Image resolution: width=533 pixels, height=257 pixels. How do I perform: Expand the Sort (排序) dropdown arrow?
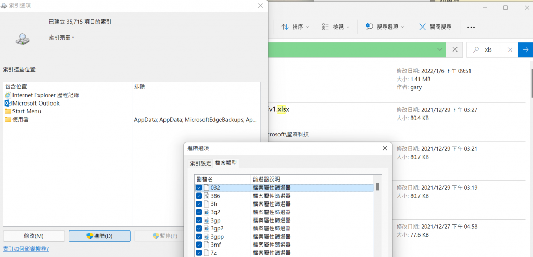308,27
